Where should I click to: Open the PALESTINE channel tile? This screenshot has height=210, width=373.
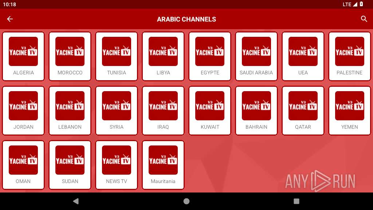coord(350,56)
